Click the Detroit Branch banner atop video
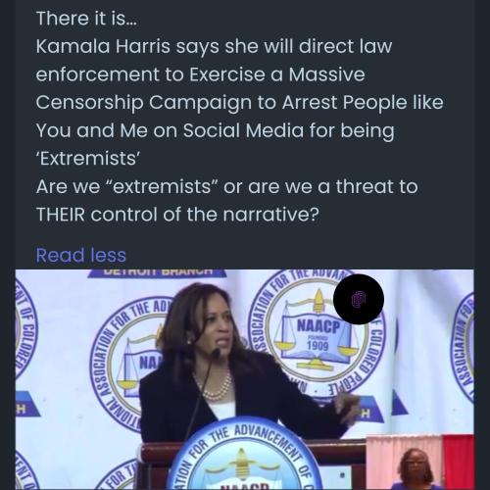490x490 pixels. point(158,273)
